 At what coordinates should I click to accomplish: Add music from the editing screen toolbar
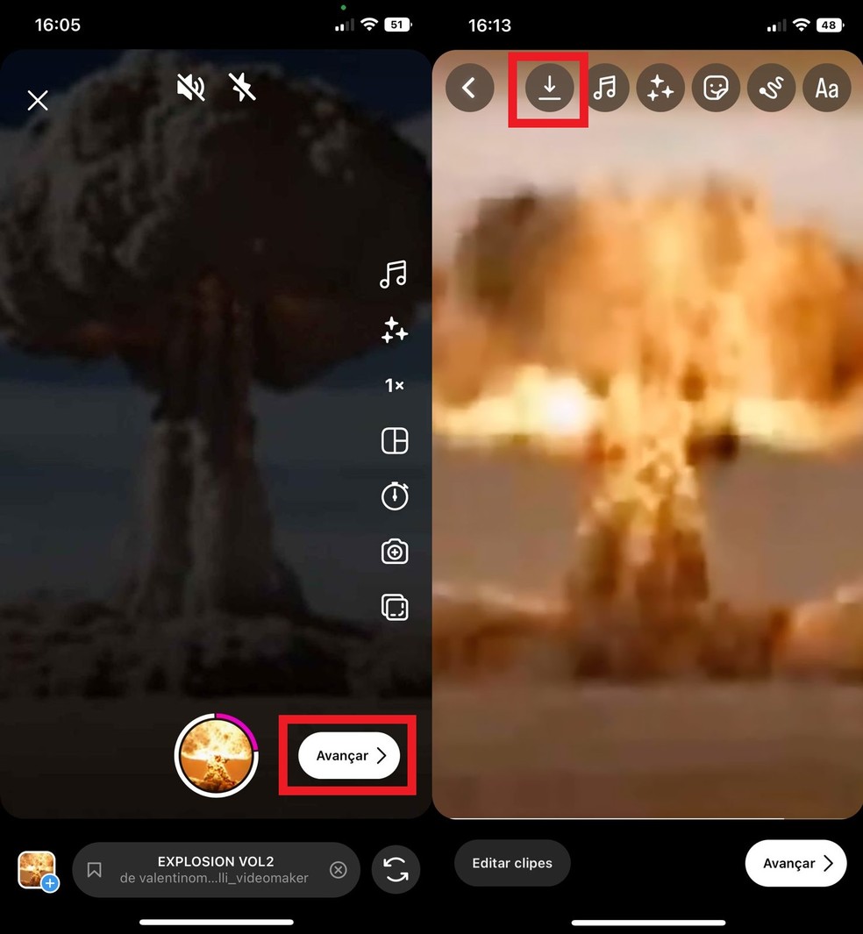[x=604, y=88]
